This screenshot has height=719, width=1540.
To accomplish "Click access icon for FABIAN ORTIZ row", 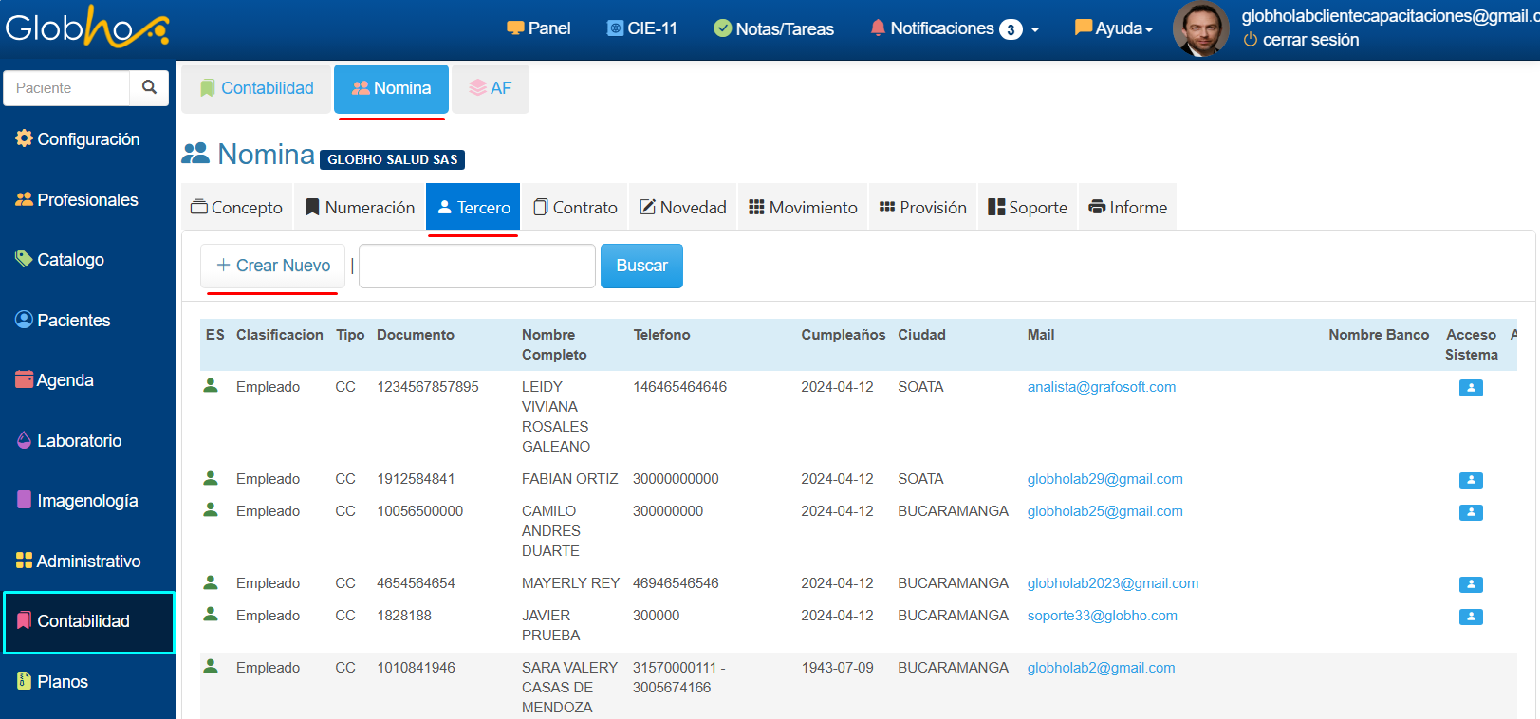I will (1471, 480).
